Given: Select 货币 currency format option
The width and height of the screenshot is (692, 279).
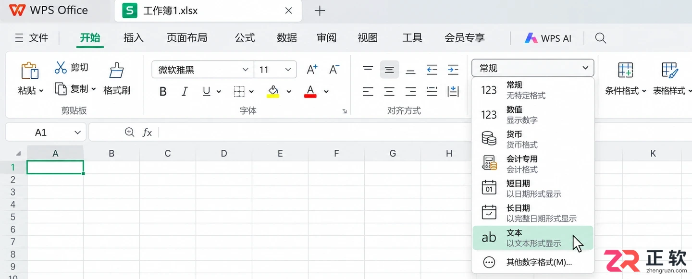Looking at the screenshot, I should 533,139.
